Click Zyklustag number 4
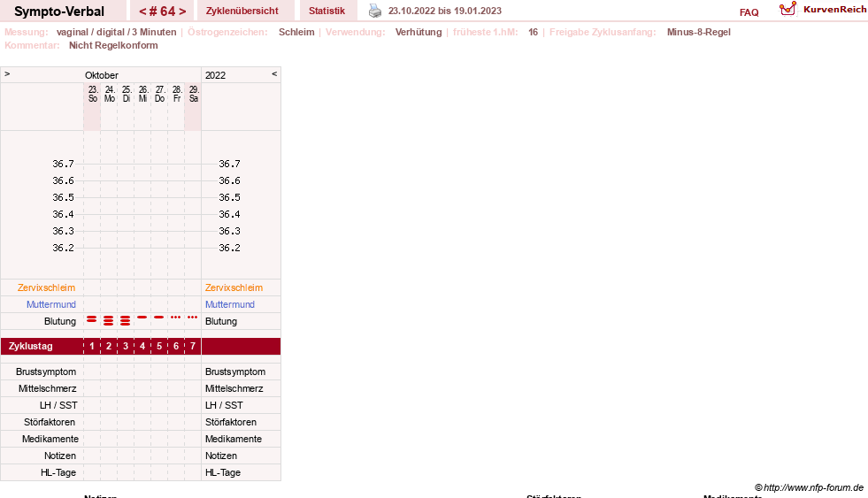The height and width of the screenshot is (498, 868). tap(142, 347)
